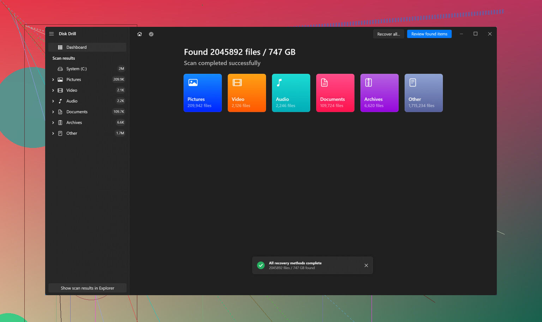The height and width of the screenshot is (322, 542).
Task: Open the Video category tile
Action: coord(247,93)
